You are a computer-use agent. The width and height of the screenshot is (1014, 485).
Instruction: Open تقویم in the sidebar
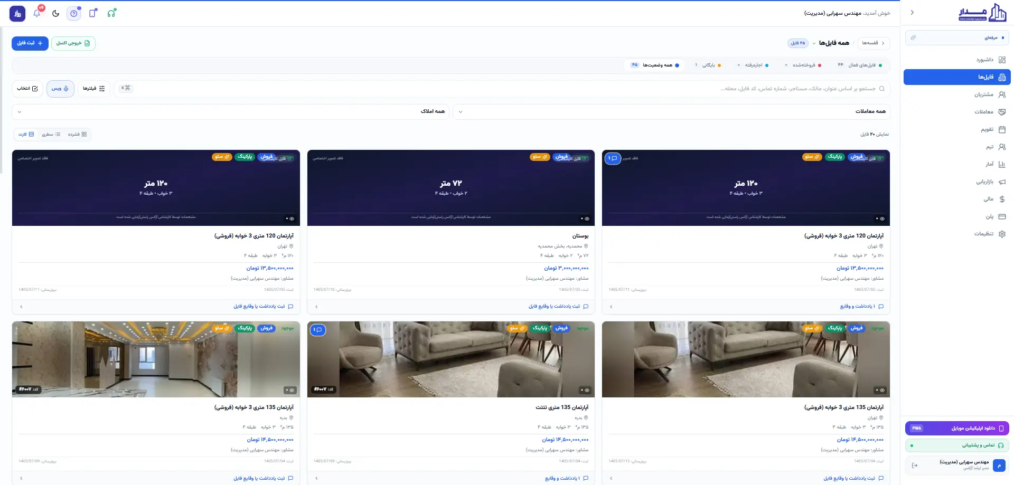click(x=956, y=129)
